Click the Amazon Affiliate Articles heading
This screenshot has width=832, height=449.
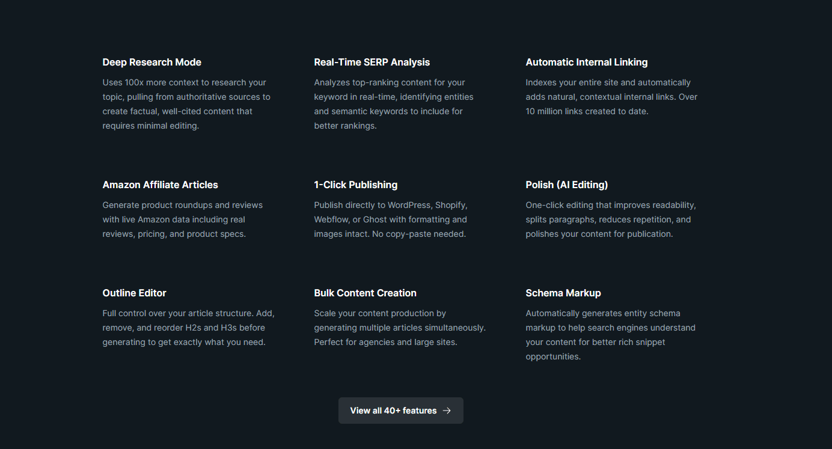pos(161,185)
